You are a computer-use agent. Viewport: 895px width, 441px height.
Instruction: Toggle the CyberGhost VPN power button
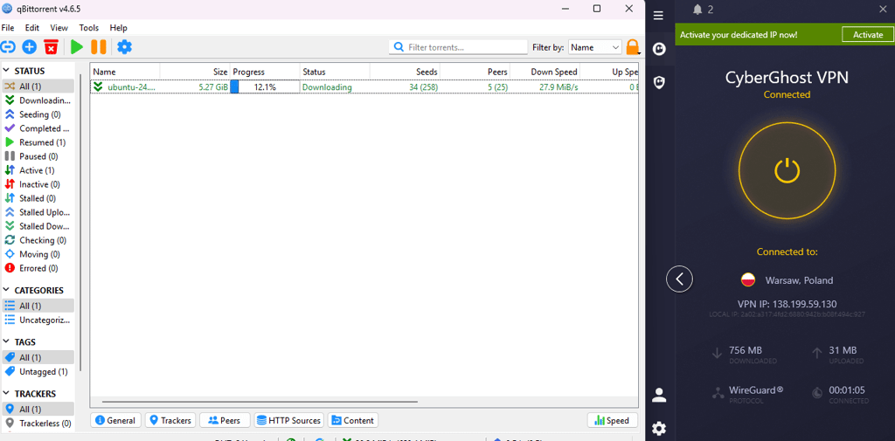[x=787, y=170]
